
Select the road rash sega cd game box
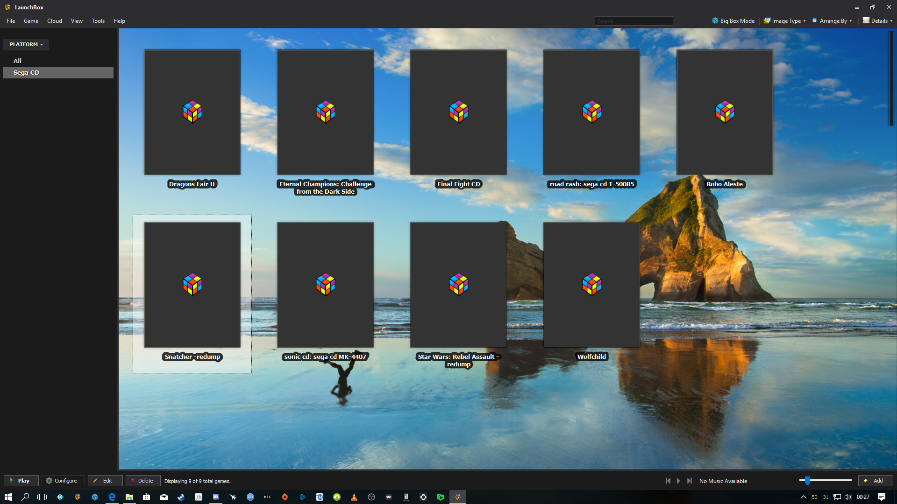(591, 112)
